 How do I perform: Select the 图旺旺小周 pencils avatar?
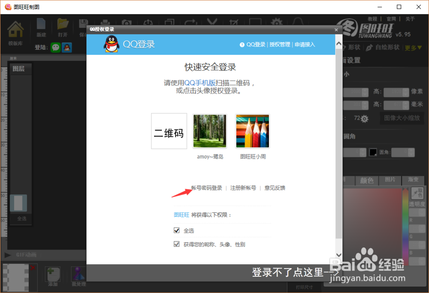[x=253, y=131]
